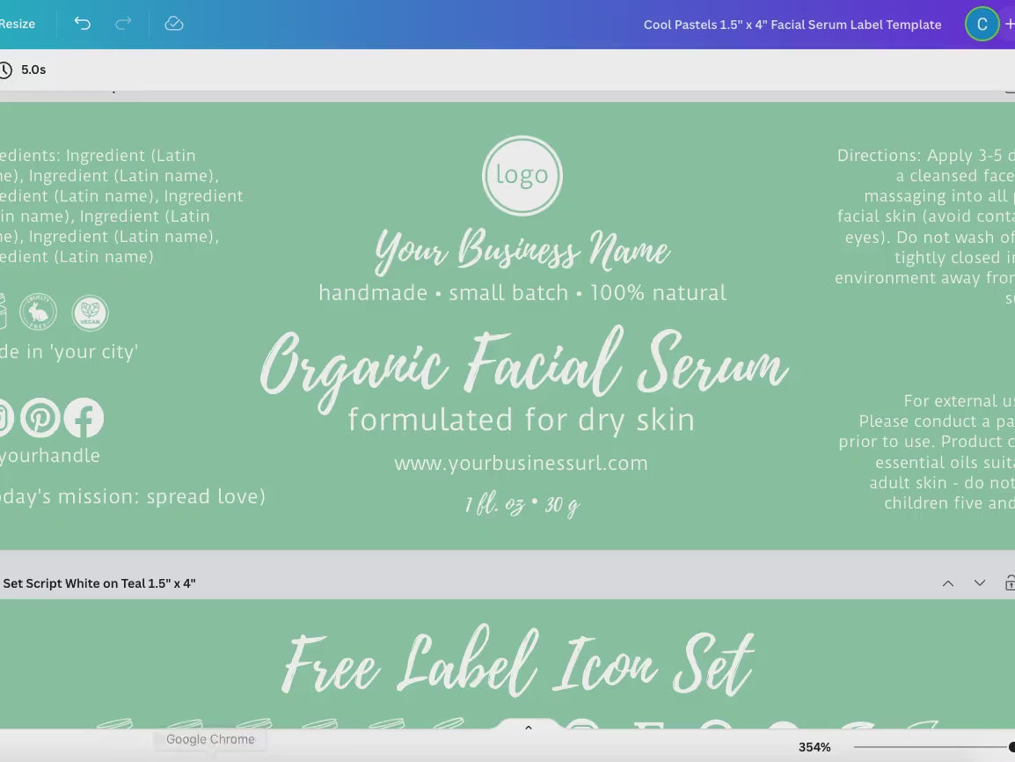Select the vegan leaf badge icon
The width and height of the screenshot is (1015, 762).
click(x=90, y=313)
